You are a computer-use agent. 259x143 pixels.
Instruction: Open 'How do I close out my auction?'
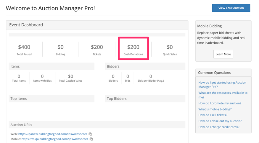point(220,121)
